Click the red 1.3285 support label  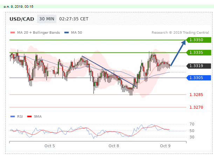196,95
